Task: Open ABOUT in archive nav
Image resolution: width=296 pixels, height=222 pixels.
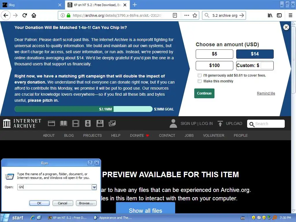Action: 49,136
